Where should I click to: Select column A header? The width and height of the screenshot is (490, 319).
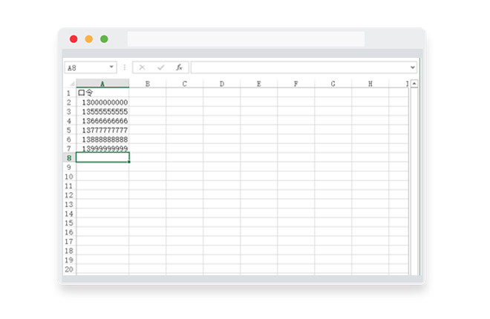click(x=102, y=84)
